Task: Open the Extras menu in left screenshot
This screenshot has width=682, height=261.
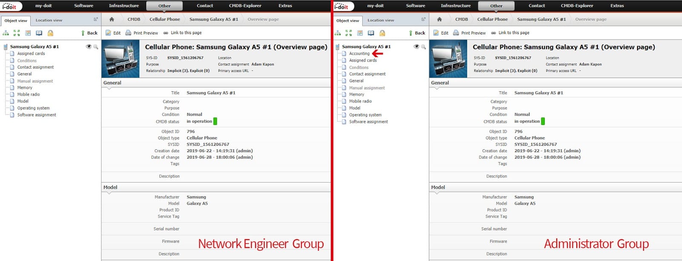Action: pos(285,6)
